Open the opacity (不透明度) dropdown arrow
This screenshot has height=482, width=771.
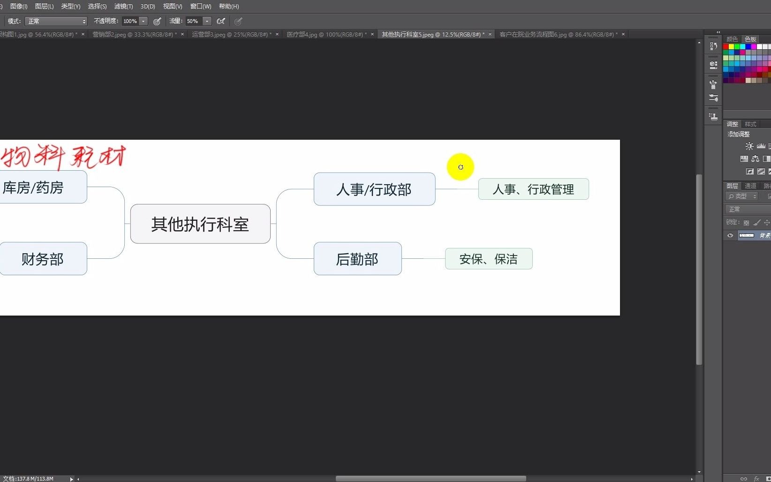[x=144, y=21]
